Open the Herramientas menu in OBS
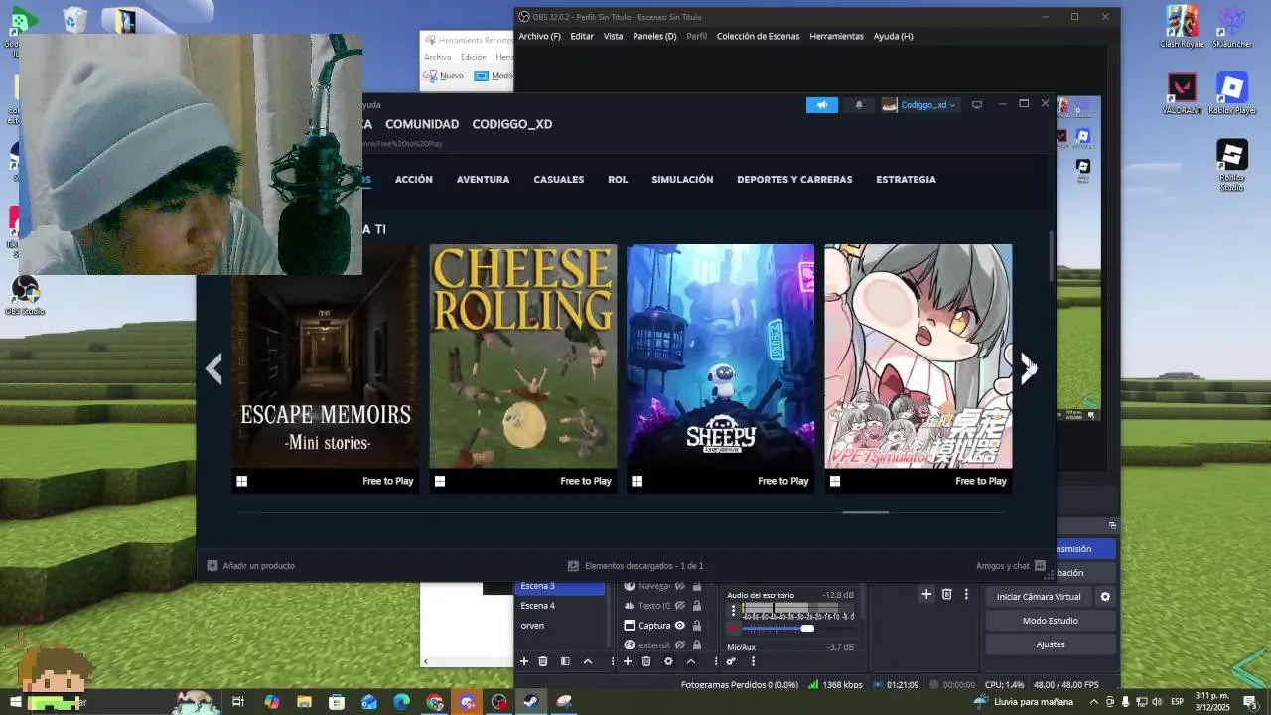This screenshot has width=1271, height=715. 836,36
